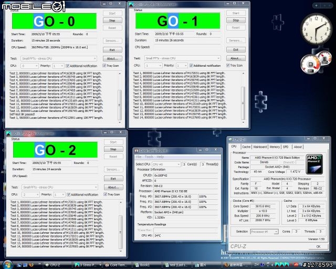The width and height of the screenshot is (336, 269).
Task: Click the CPU meter gadget on the sidebar
Action: coord(316,62)
